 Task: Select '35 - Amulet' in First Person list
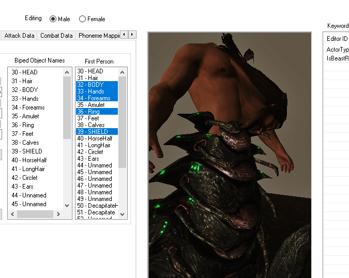[x=97, y=105]
